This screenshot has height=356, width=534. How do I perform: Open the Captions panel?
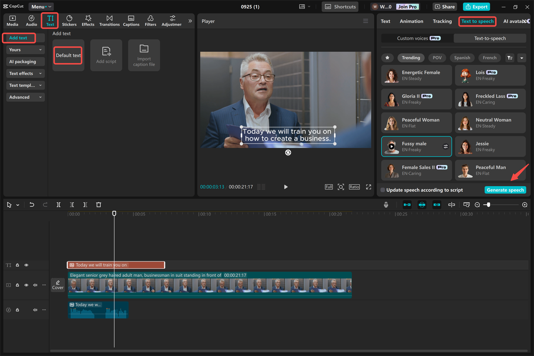point(131,20)
